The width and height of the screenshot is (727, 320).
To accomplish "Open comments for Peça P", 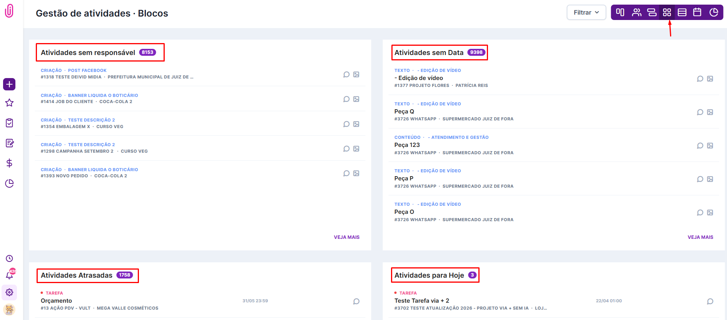I will [x=700, y=179].
